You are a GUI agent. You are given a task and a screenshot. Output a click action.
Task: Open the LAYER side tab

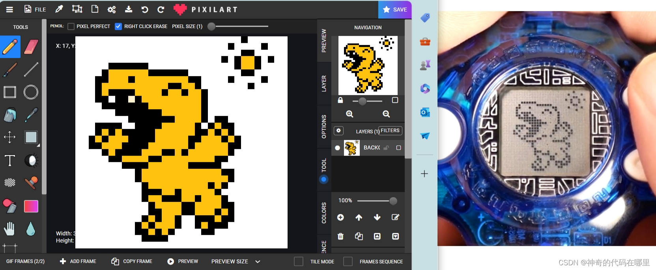coord(324,84)
